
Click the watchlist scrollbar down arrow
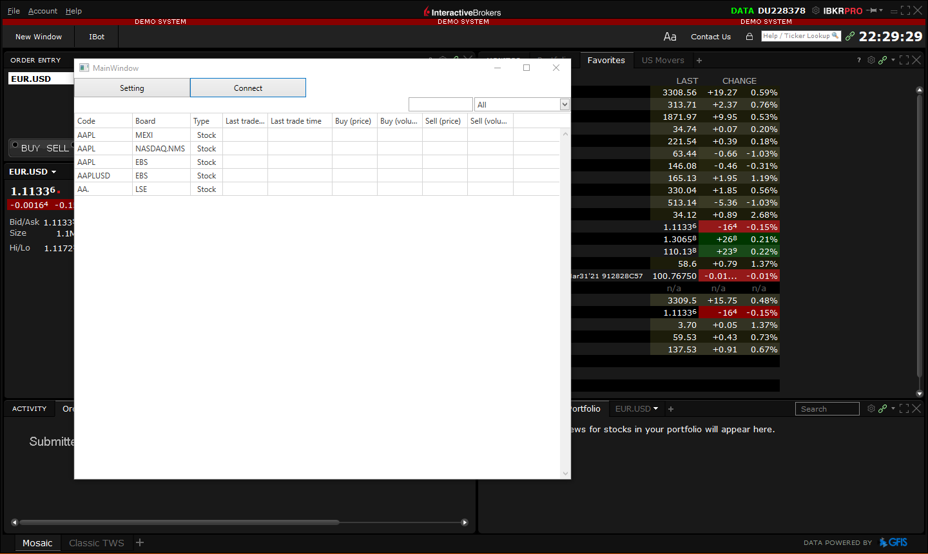(920, 394)
